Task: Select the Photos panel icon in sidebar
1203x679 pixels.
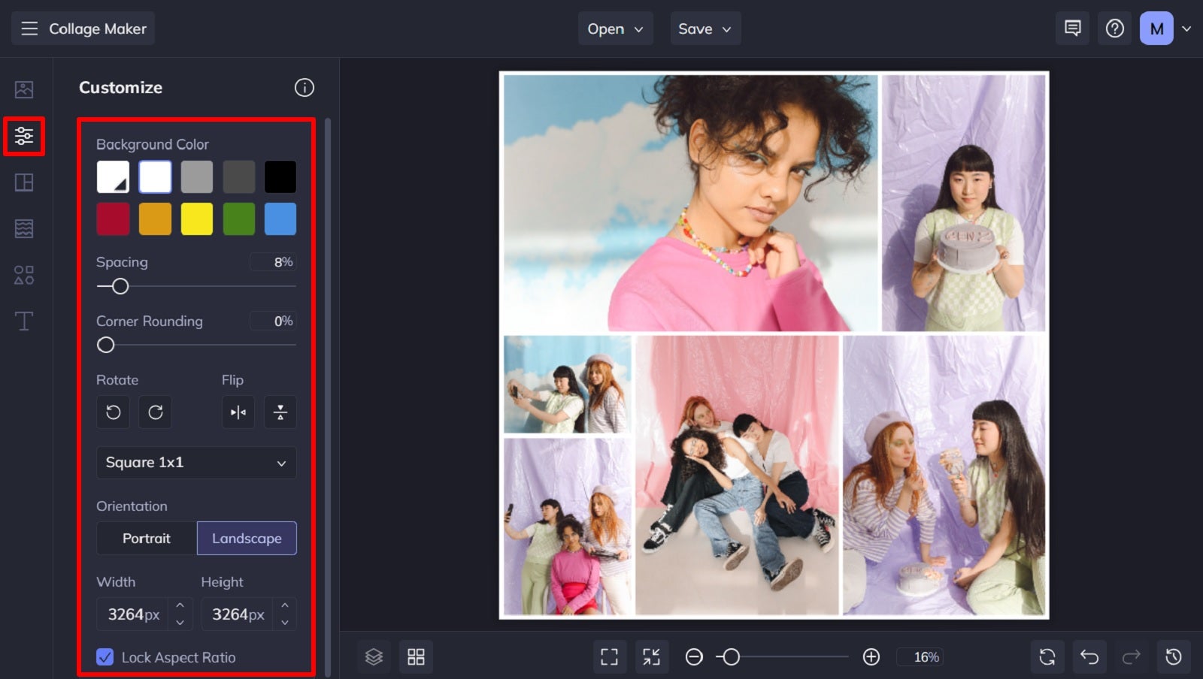Action: [24, 89]
